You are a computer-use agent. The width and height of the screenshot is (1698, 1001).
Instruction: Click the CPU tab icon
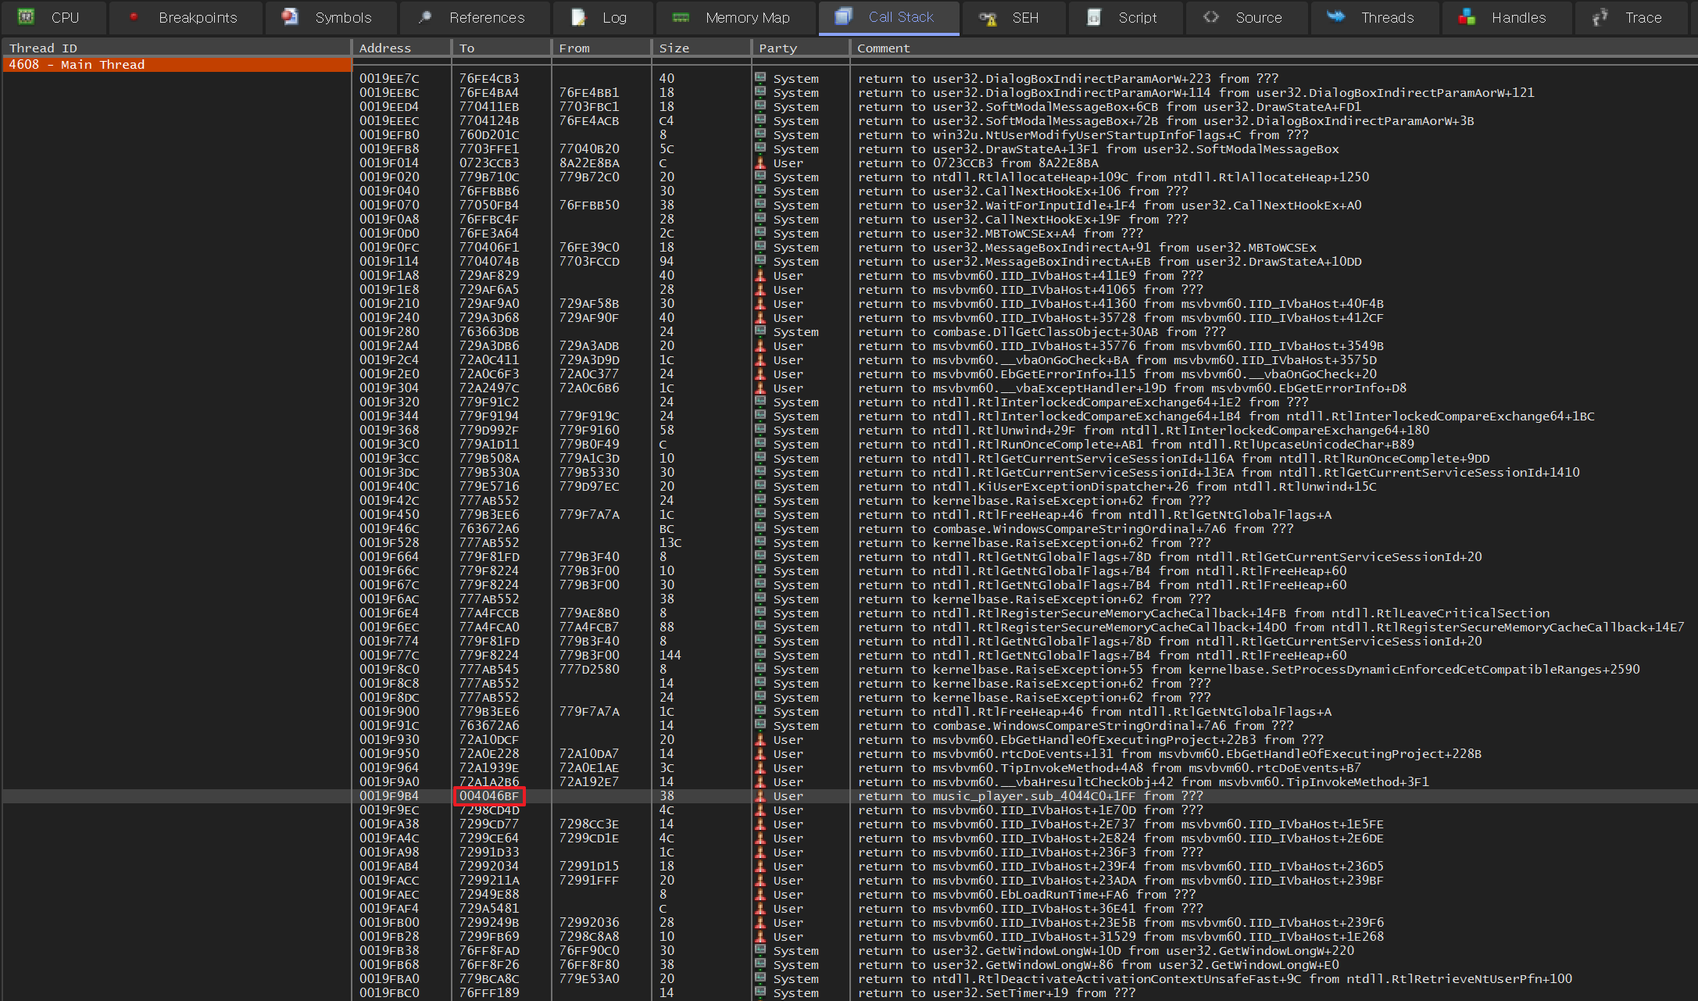[26, 16]
